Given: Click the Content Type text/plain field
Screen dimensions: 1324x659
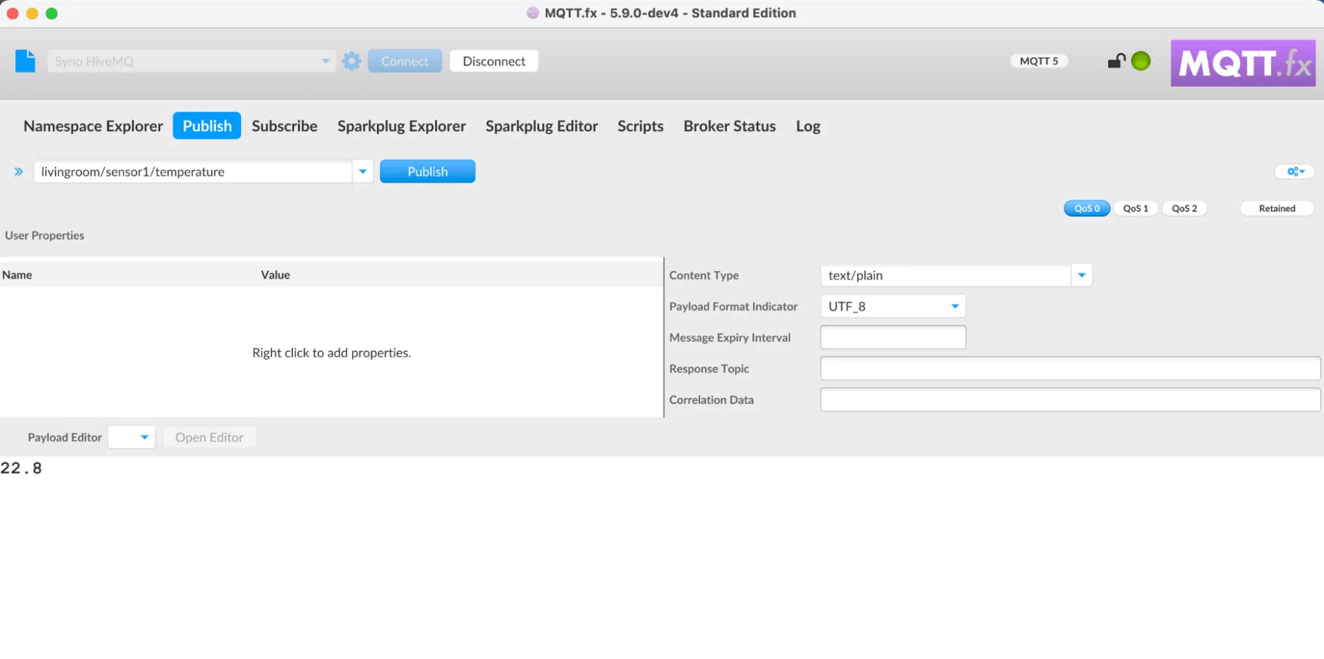Looking at the screenshot, I should point(946,275).
